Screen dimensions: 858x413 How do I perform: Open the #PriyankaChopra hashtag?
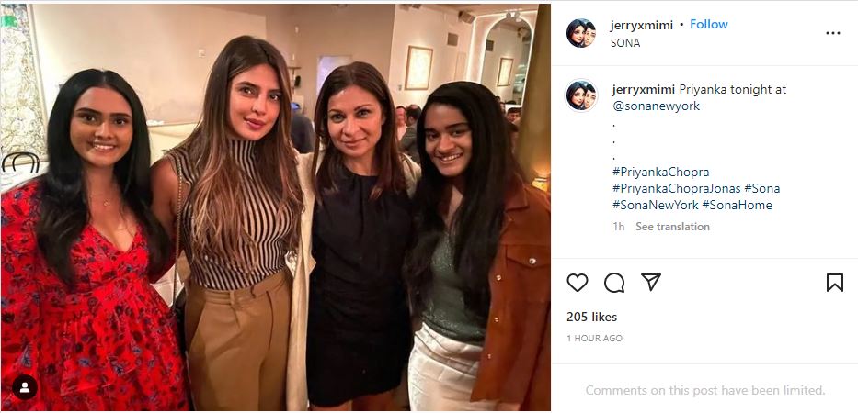(x=660, y=173)
